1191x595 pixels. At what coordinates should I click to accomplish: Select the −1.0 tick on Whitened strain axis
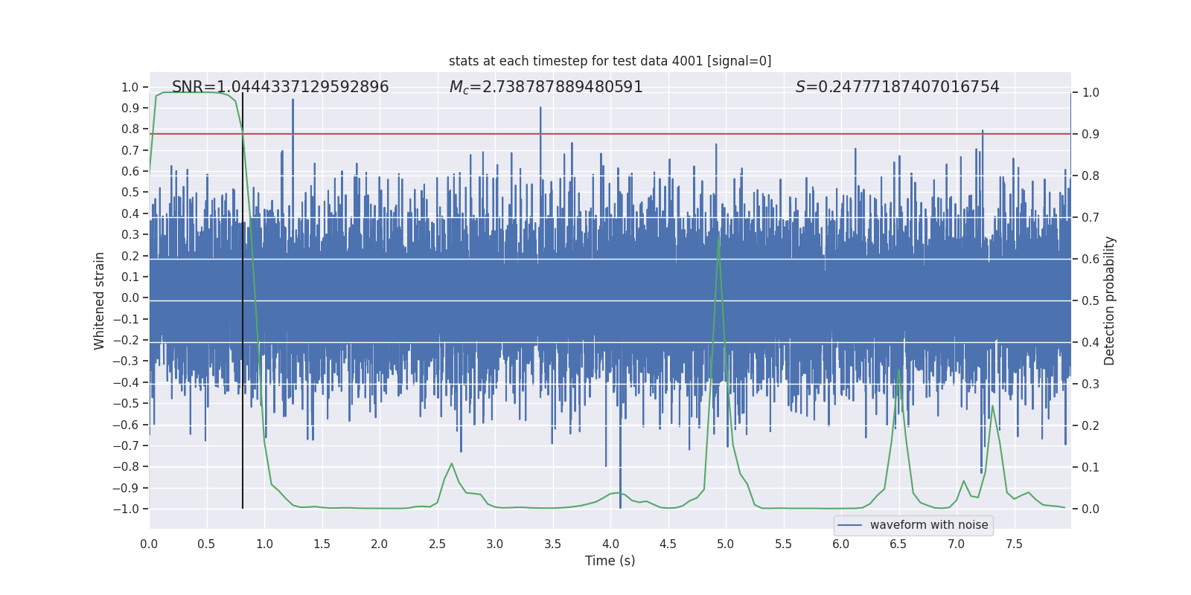click(126, 509)
